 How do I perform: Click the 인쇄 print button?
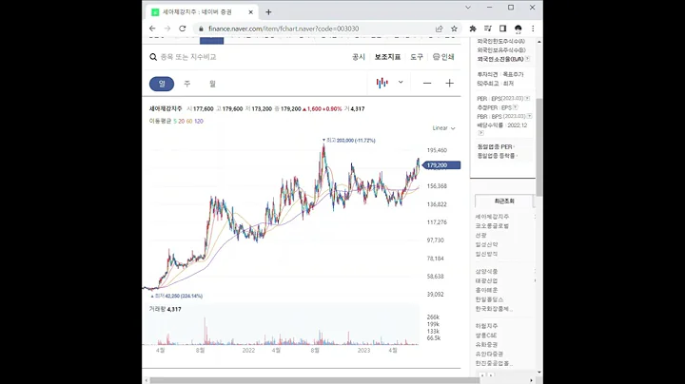[x=443, y=57]
